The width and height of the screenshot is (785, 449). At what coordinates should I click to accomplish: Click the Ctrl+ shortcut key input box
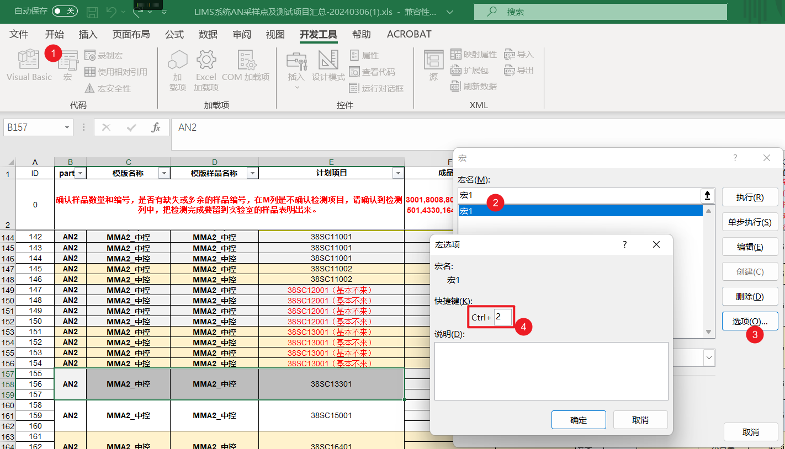point(503,317)
